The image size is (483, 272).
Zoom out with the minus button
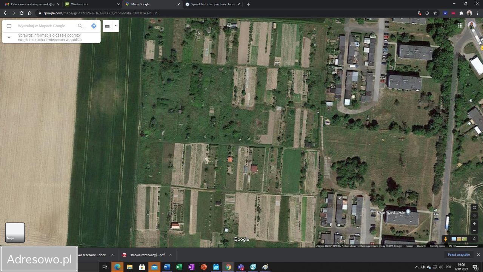tap(474, 230)
